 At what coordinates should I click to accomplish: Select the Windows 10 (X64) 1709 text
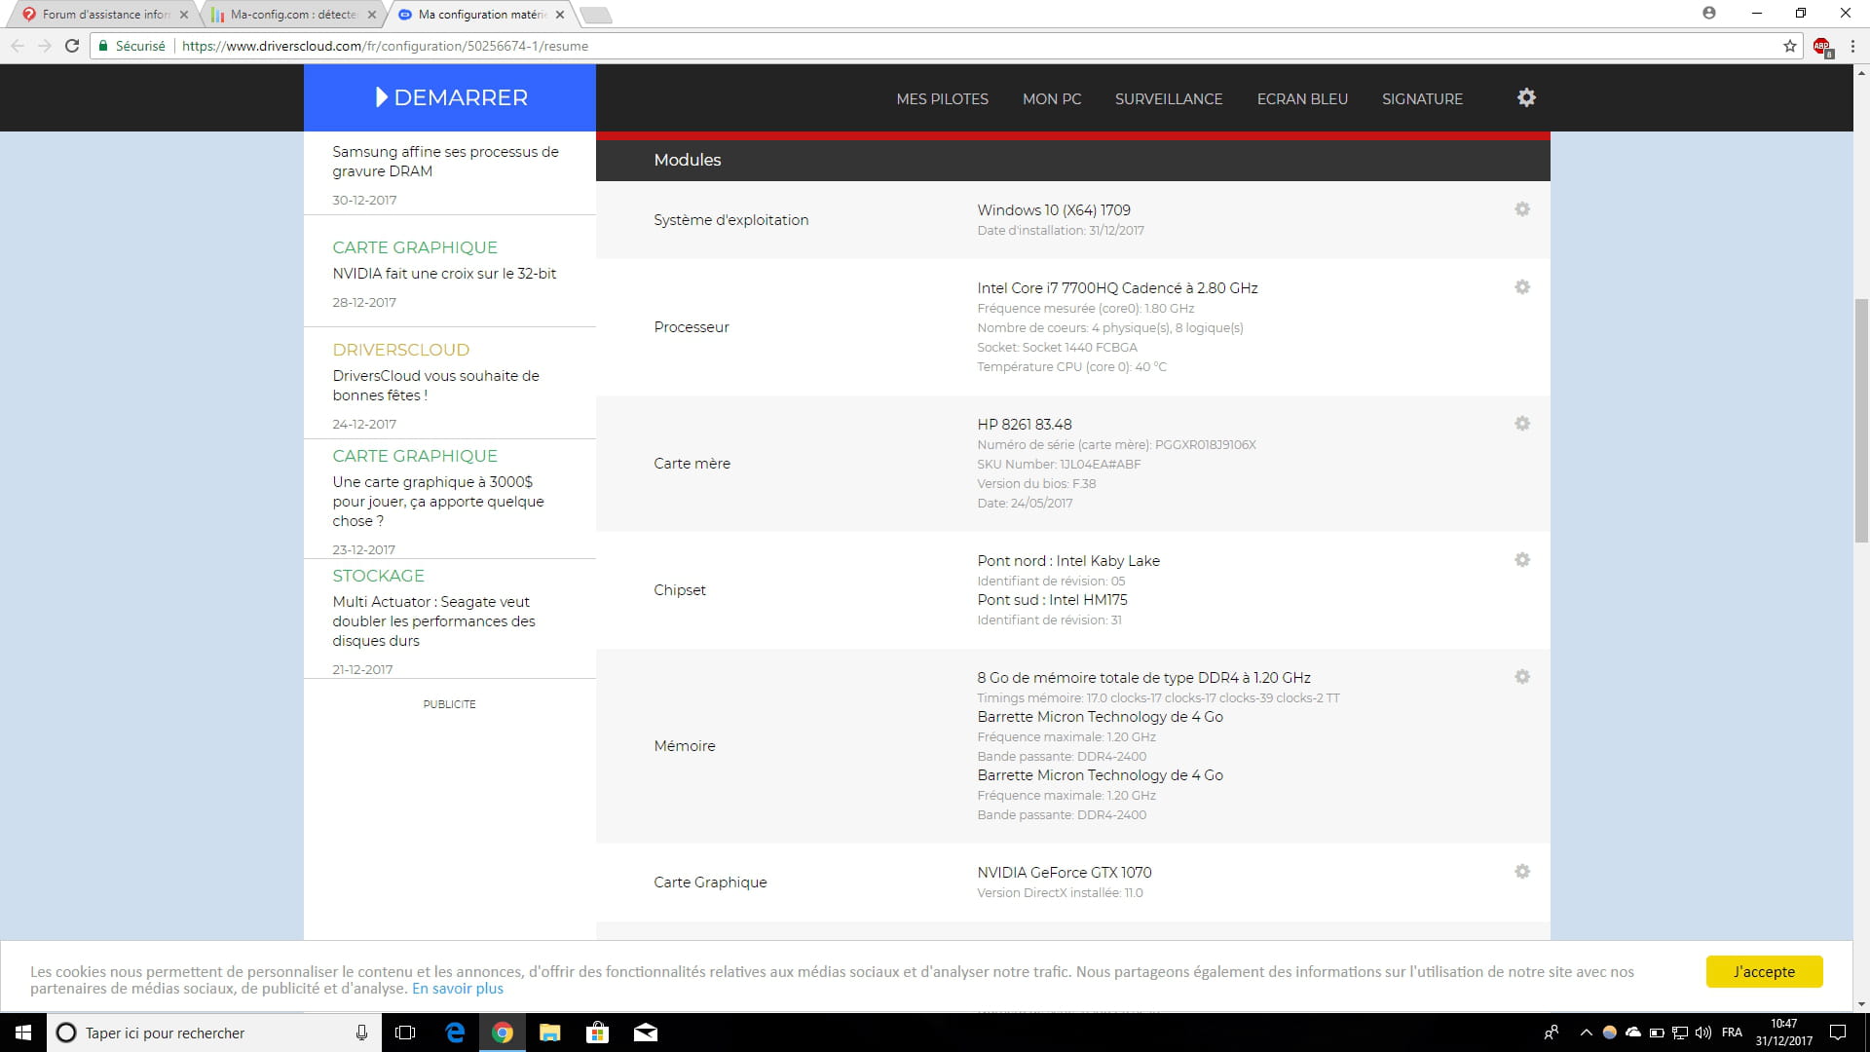coord(1054,210)
